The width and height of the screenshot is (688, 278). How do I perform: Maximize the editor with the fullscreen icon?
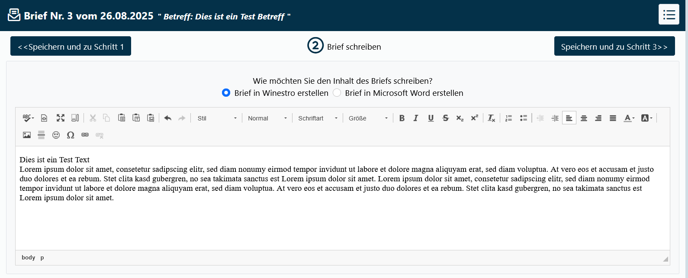click(x=61, y=118)
